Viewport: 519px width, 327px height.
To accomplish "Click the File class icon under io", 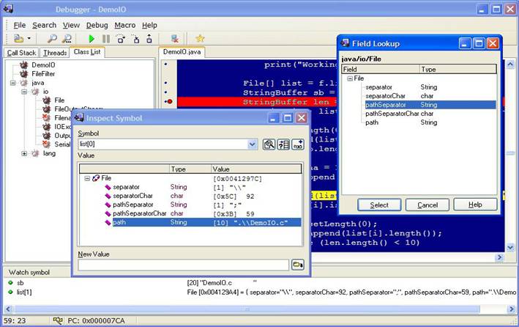I will (x=47, y=100).
